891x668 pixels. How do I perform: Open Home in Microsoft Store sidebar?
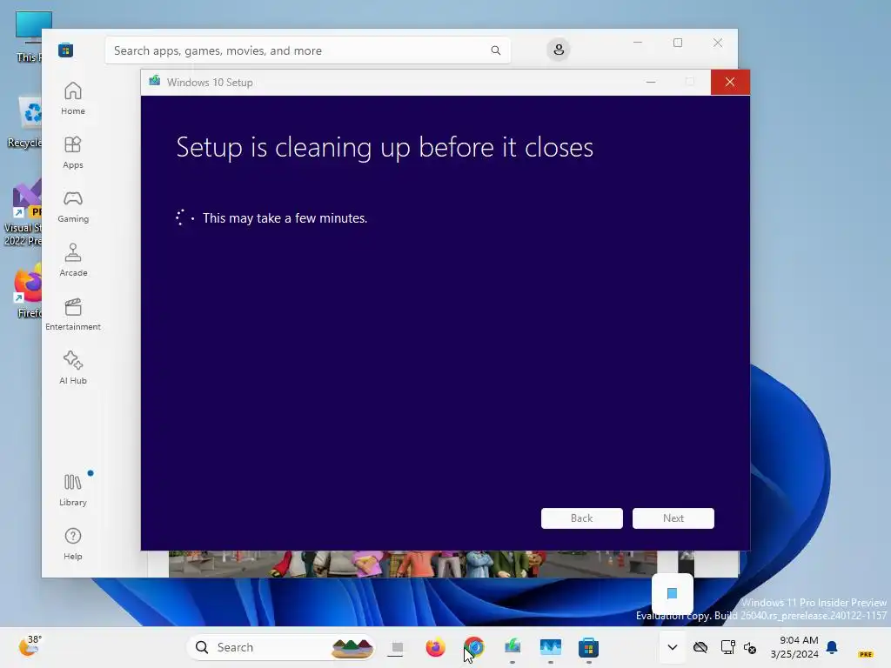pos(73,99)
